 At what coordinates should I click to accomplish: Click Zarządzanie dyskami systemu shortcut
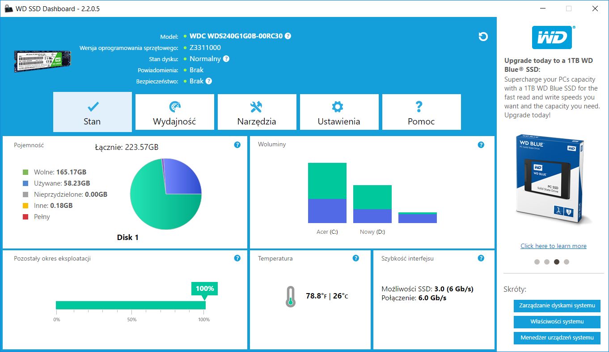coord(557,306)
